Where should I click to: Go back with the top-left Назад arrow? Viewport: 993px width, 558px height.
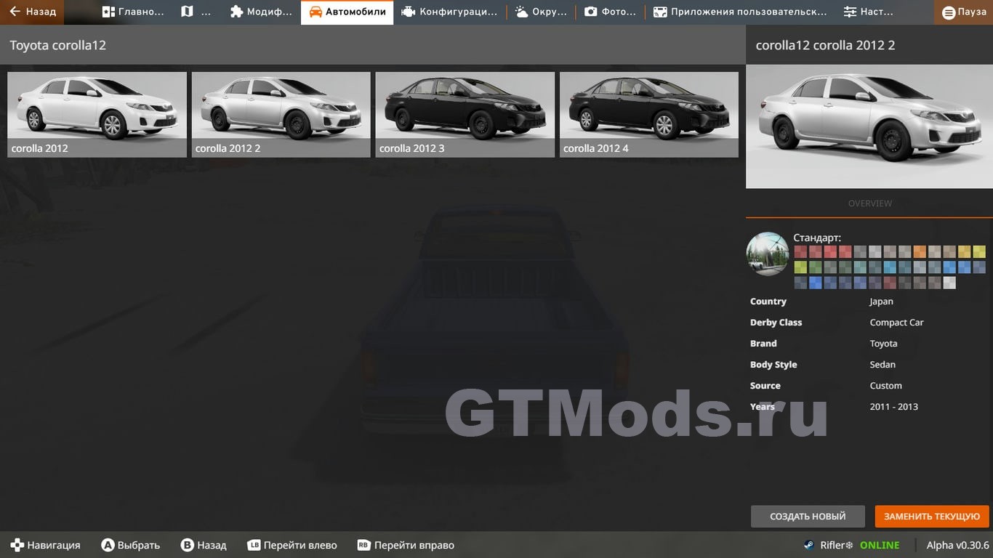32,12
